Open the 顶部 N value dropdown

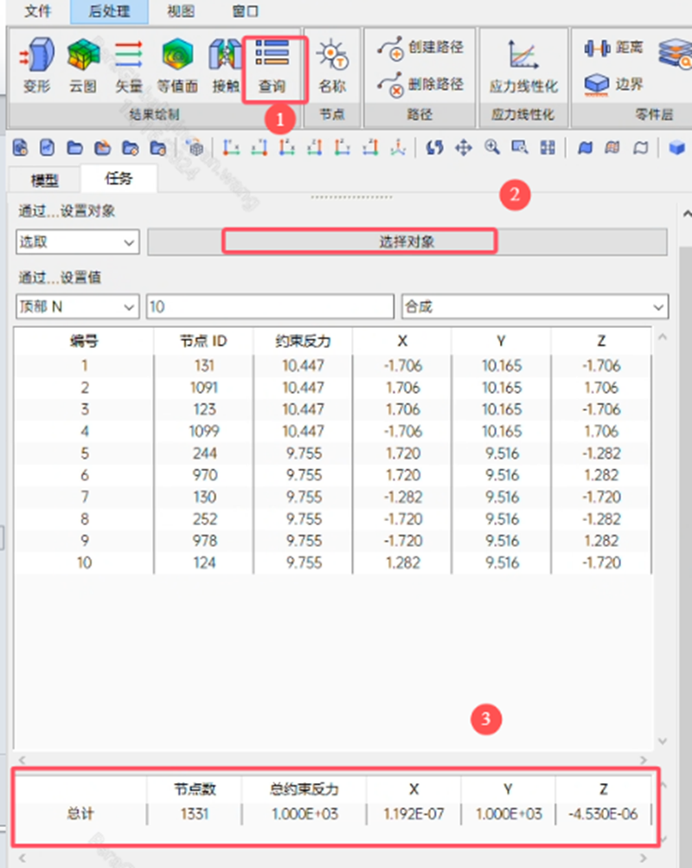[78, 306]
